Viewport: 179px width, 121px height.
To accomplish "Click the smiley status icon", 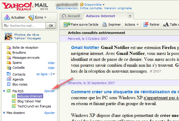I will pos(82,4).
